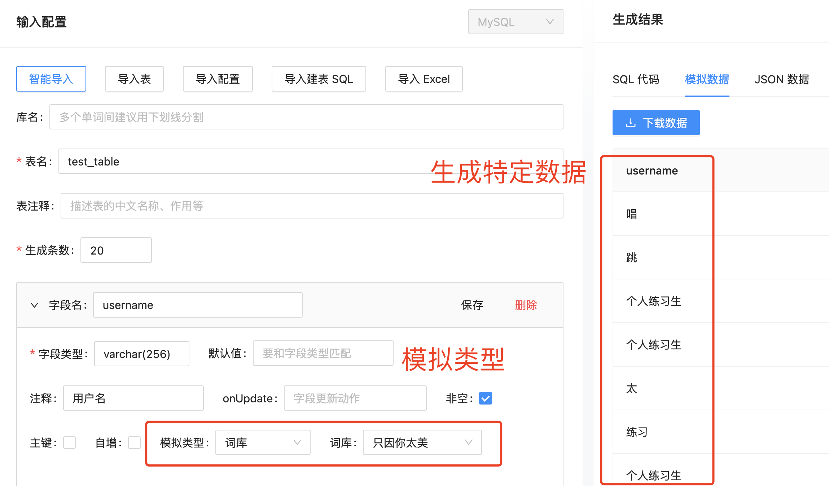The height and width of the screenshot is (486, 829).
Task: Switch to the JSON 数据 tab
Action: pos(781,79)
